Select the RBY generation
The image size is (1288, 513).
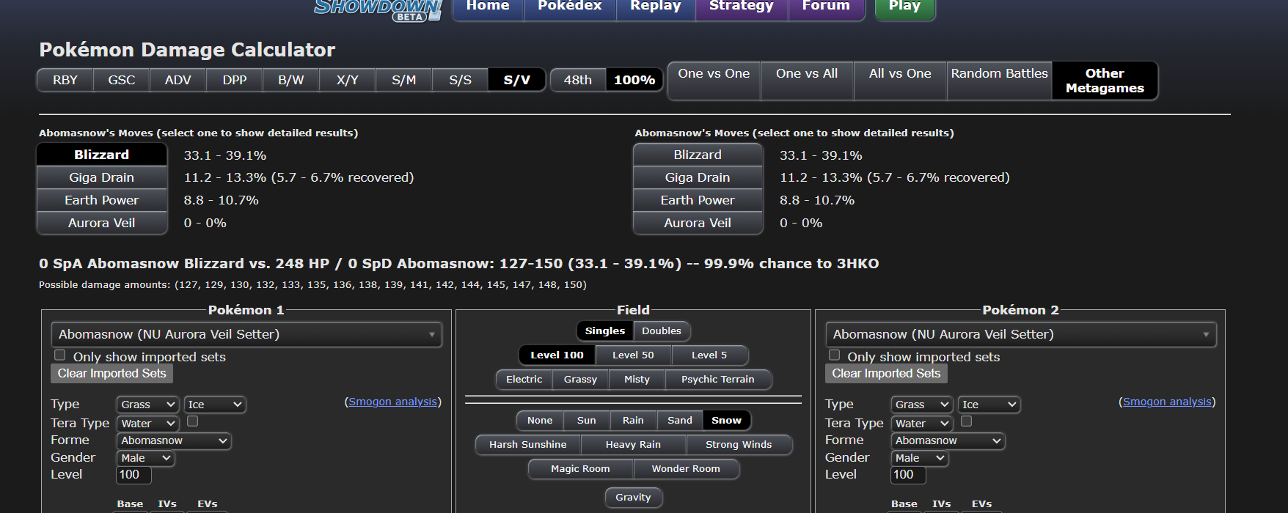[65, 80]
